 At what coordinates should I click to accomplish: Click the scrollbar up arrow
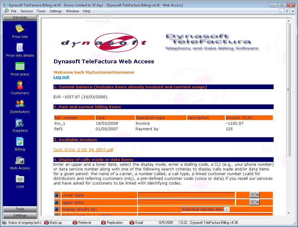[x=288, y=21]
